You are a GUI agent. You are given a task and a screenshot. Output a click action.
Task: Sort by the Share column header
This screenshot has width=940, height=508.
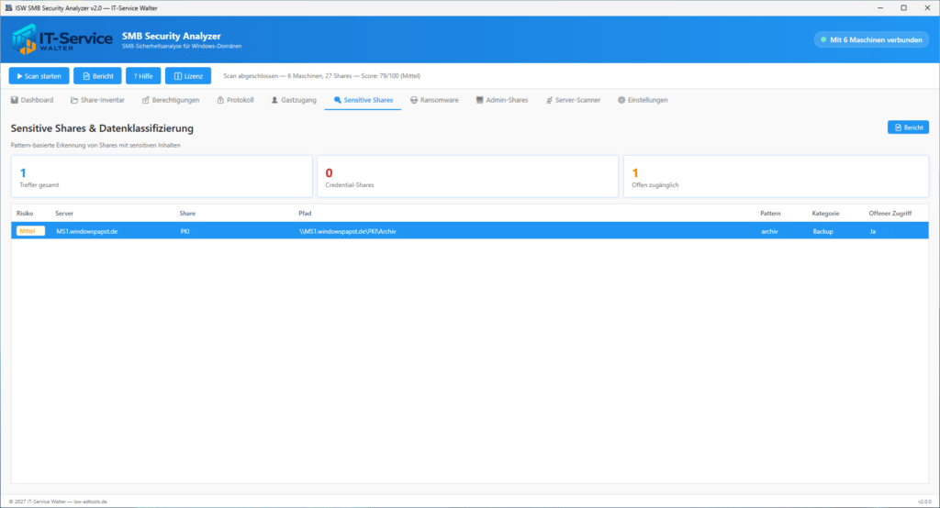pyautogui.click(x=187, y=214)
